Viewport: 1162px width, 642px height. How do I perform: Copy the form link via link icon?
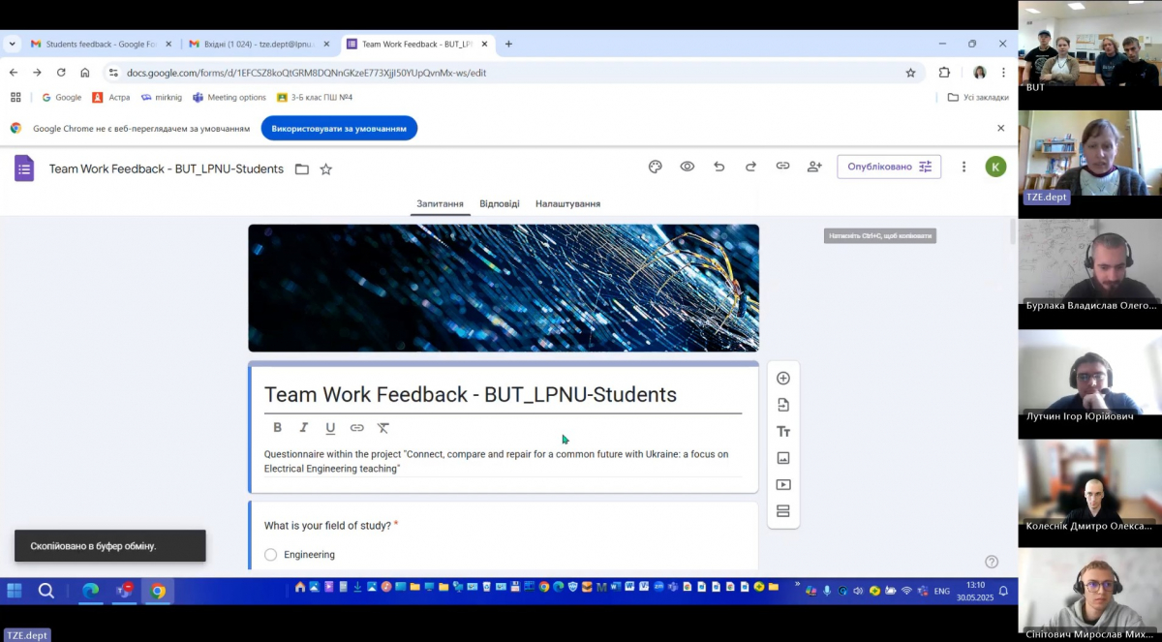[782, 167]
